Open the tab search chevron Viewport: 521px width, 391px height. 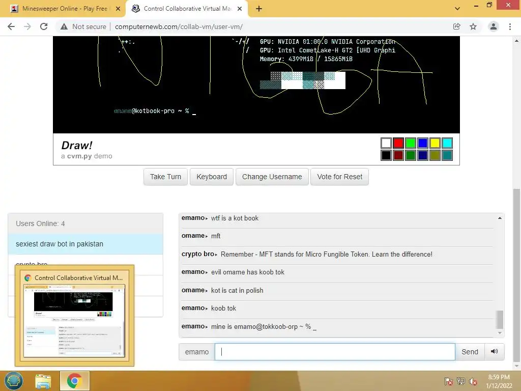coord(457,9)
